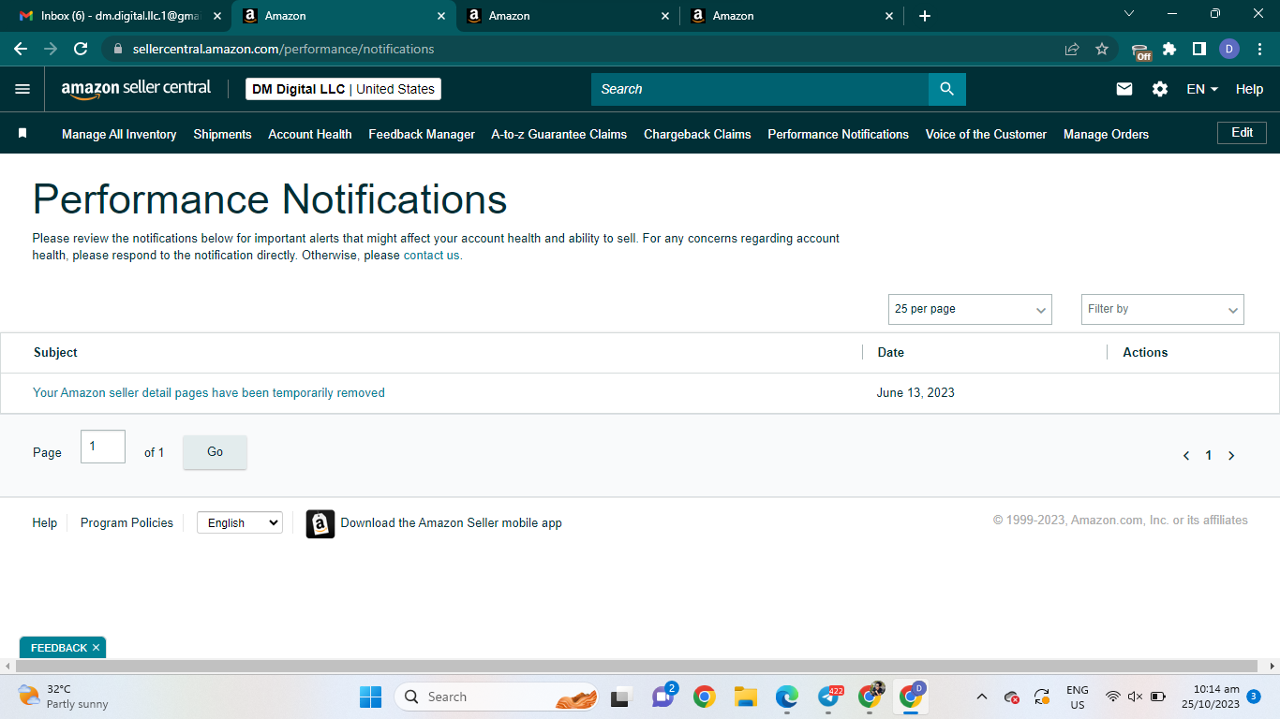The width and height of the screenshot is (1280, 719).
Task: Open Voice of the Customer
Action: pyautogui.click(x=986, y=134)
